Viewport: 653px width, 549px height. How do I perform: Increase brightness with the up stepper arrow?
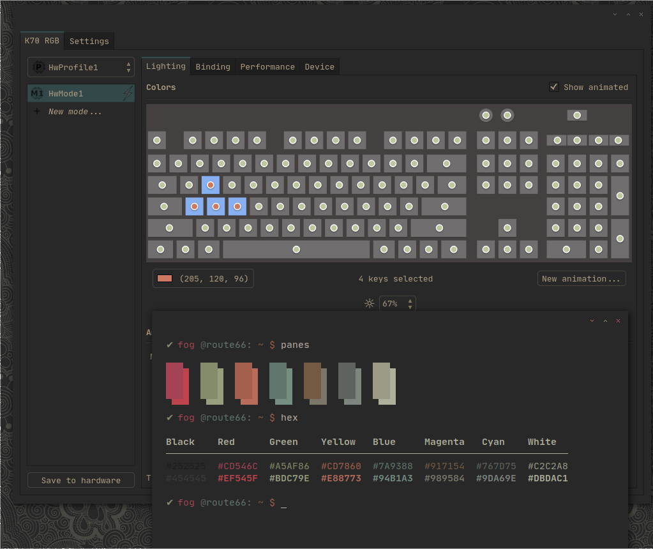[410, 300]
